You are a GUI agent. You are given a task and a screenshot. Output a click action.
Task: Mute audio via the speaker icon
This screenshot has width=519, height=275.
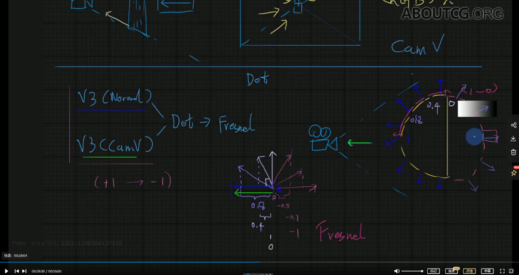[x=397, y=271]
